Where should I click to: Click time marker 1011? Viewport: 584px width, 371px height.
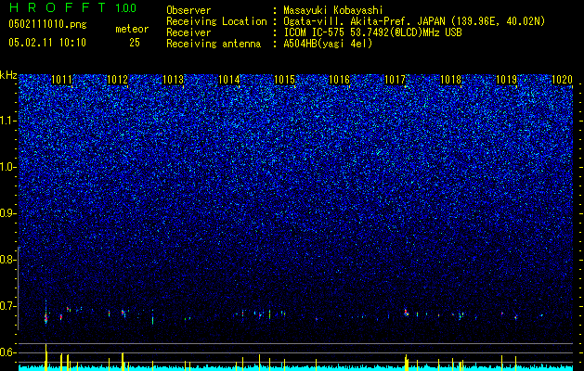tap(61, 80)
